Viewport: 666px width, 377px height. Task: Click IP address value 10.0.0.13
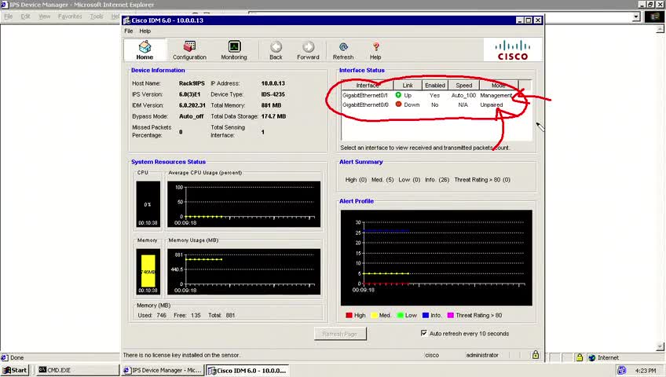tap(273, 83)
